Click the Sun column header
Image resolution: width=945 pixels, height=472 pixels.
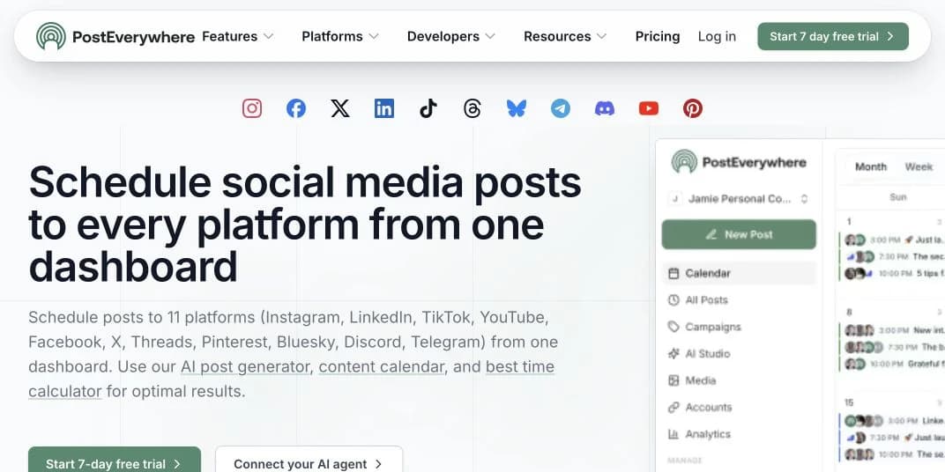tap(898, 197)
